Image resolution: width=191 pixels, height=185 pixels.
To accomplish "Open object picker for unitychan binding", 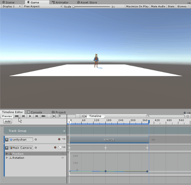I will pos(36,139).
